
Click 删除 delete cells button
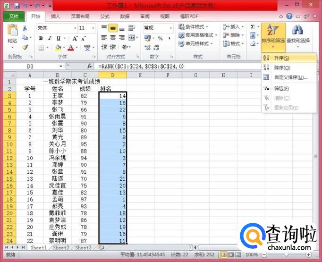click(x=233, y=35)
